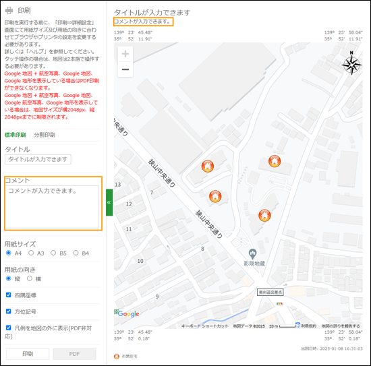Uncheck the 四隅座標 checkbox
Viewport: 371px width, 366px height.
9,295
